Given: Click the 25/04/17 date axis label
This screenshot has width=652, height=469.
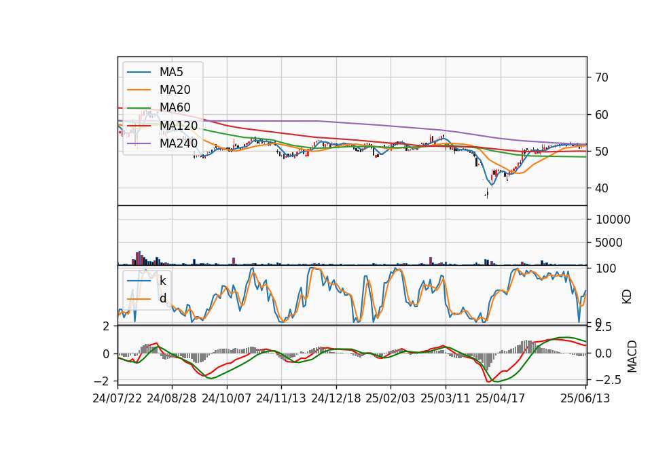Looking at the screenshot, I should [x=501, y=398].
